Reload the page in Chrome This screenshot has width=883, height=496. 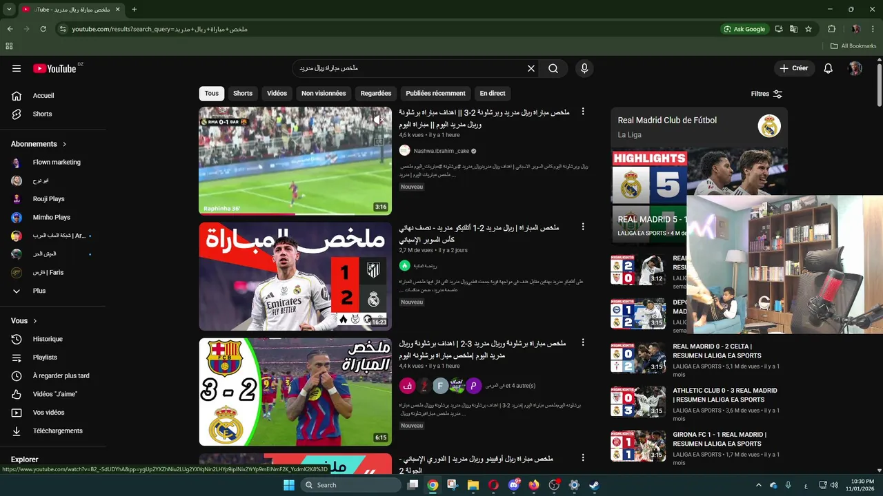pyautogui.click(x=43, y=29)
